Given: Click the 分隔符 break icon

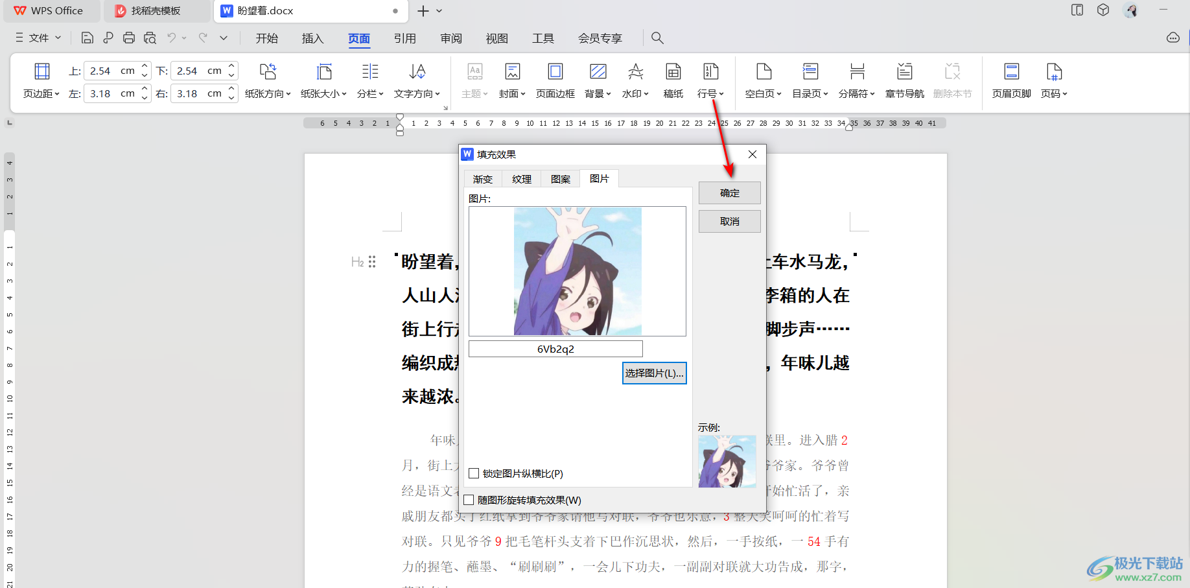Looking at the screenshot, I should (x=857, y=71).
